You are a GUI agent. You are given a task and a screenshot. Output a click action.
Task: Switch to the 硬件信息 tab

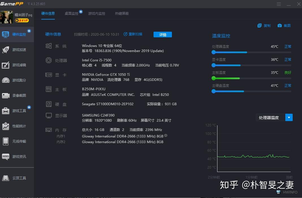click(x=48, y=14)
